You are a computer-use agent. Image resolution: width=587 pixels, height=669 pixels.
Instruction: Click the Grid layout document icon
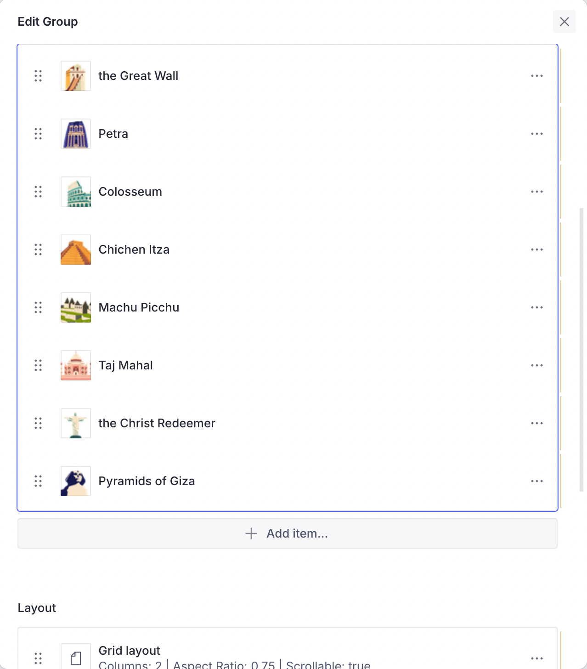[76, 658]
